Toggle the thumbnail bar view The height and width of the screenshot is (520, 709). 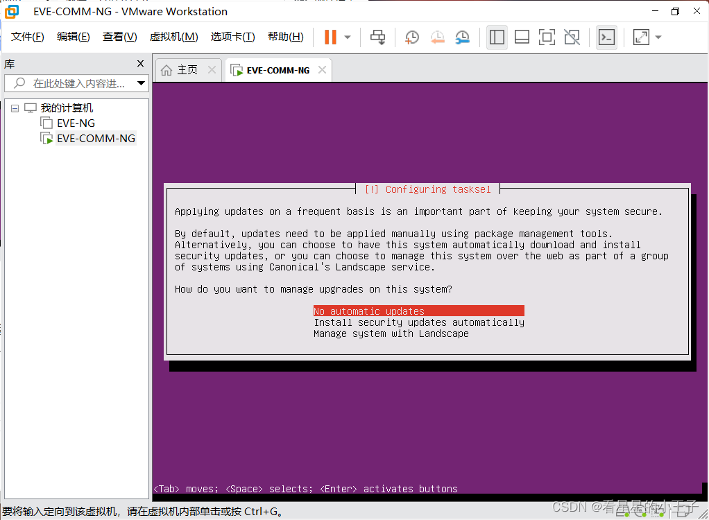point(522,37)
